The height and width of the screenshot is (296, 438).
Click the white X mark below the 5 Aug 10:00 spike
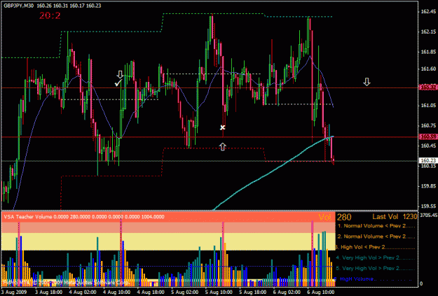coord(222,127)
